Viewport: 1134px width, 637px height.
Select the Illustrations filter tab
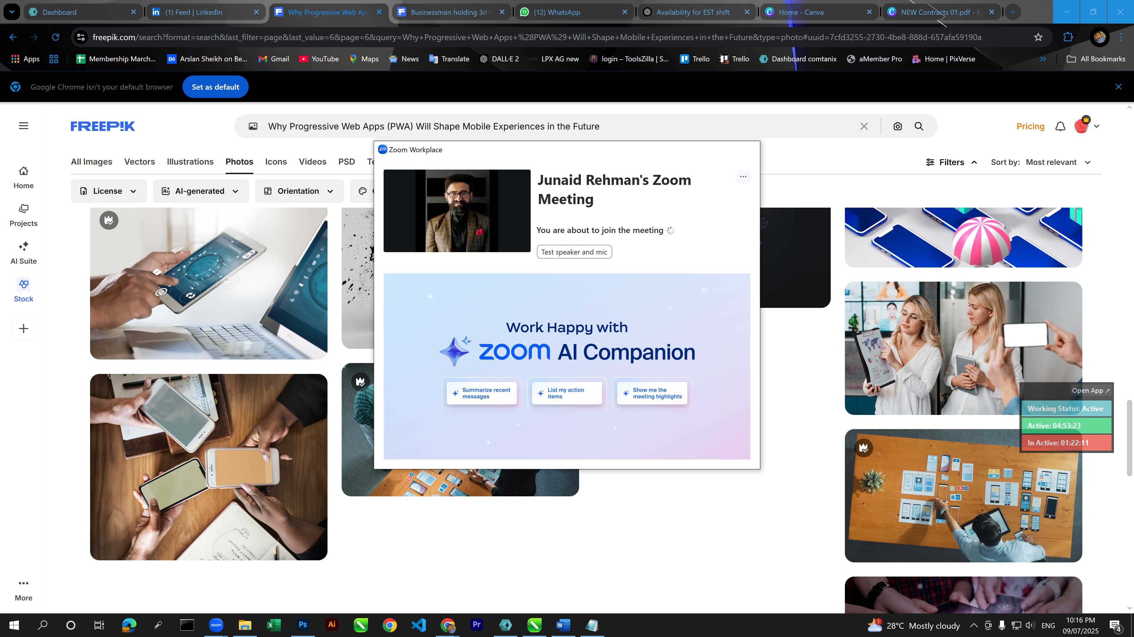click(x=190, y=162)
